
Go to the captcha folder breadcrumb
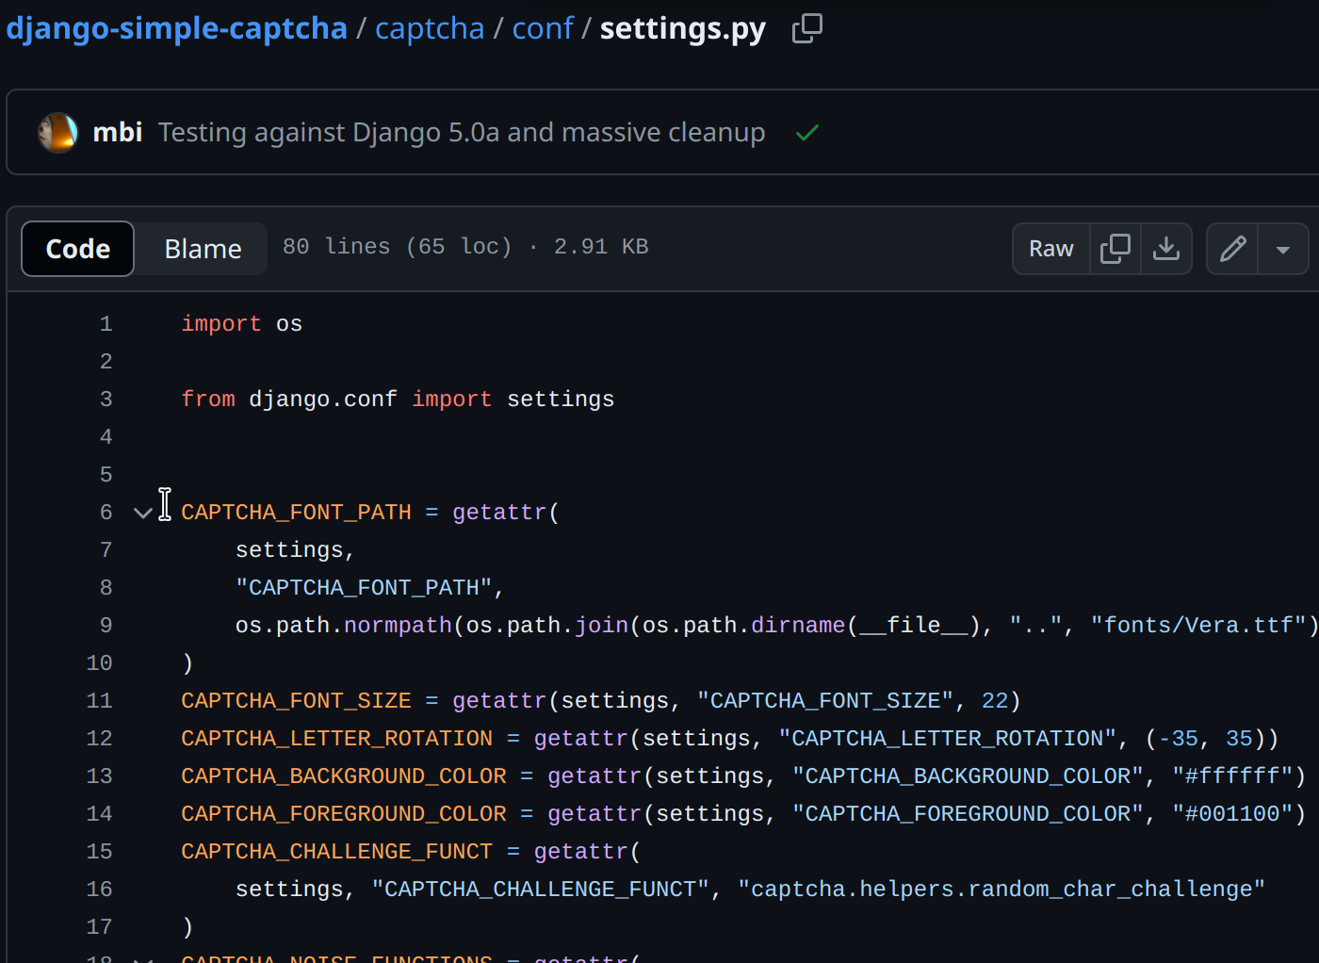coord(430,28)
